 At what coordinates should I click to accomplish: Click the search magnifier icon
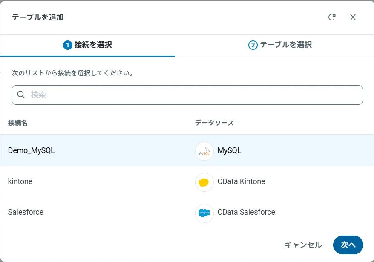[21, 95]
